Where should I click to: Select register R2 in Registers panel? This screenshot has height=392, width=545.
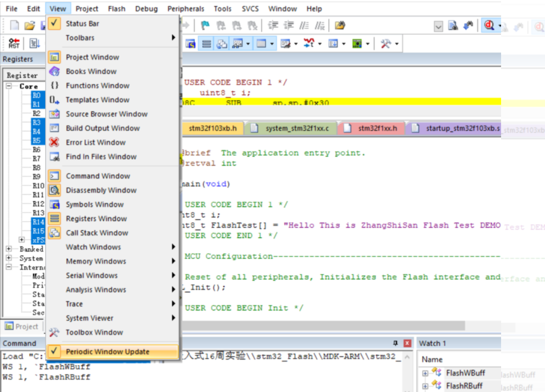coord(37,113)
